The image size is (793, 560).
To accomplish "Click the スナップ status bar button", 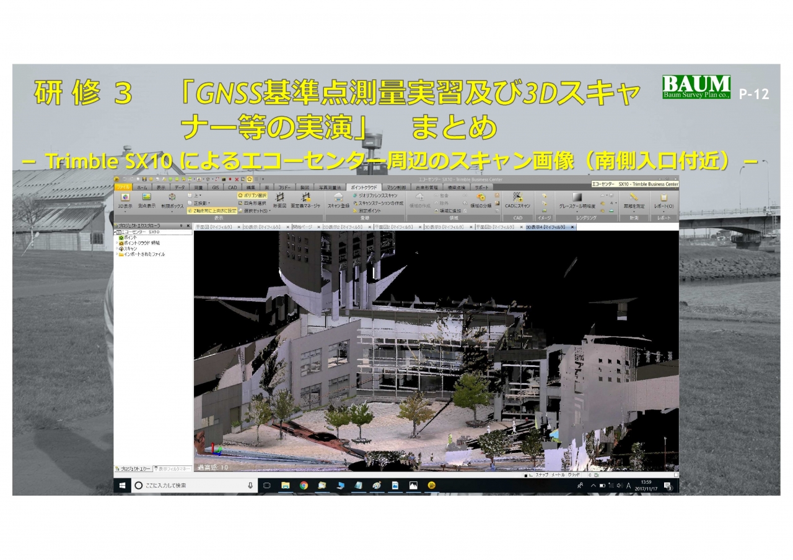I will pos(542,475).
